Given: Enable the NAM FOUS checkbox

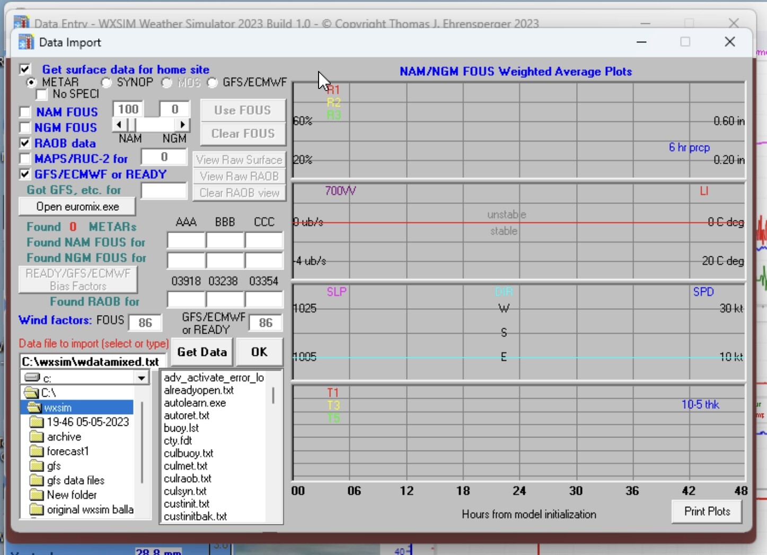Looking at the screenshot, I should click(25, 112).
